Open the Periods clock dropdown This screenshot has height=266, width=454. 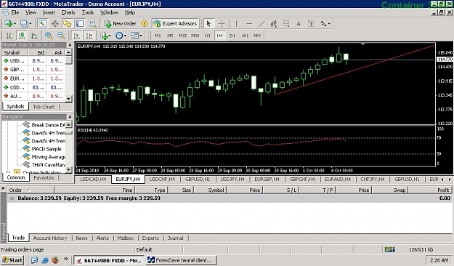121,36
